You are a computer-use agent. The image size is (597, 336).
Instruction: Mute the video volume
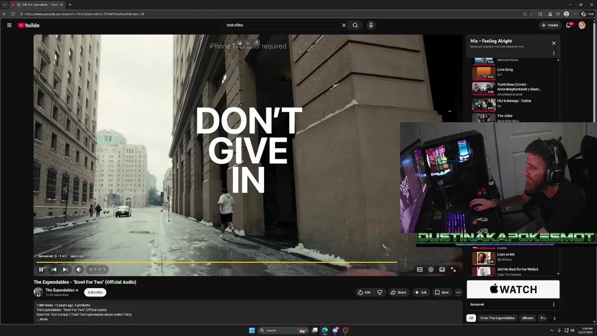click(79, 269)
